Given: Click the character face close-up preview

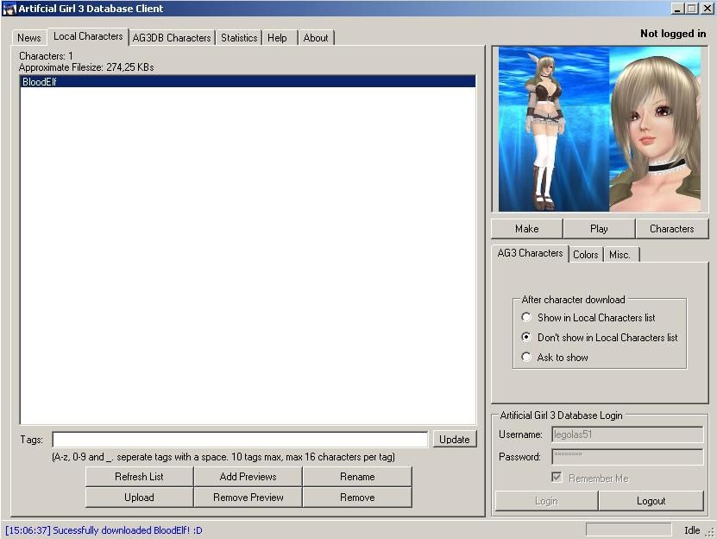Looking at the screenshot, I should click(655, 130).
